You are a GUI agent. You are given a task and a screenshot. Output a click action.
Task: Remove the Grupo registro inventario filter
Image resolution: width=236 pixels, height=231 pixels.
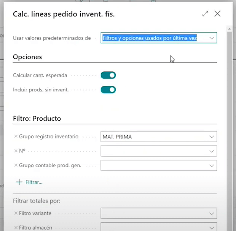pyautogui.click(x=16, y=137)
